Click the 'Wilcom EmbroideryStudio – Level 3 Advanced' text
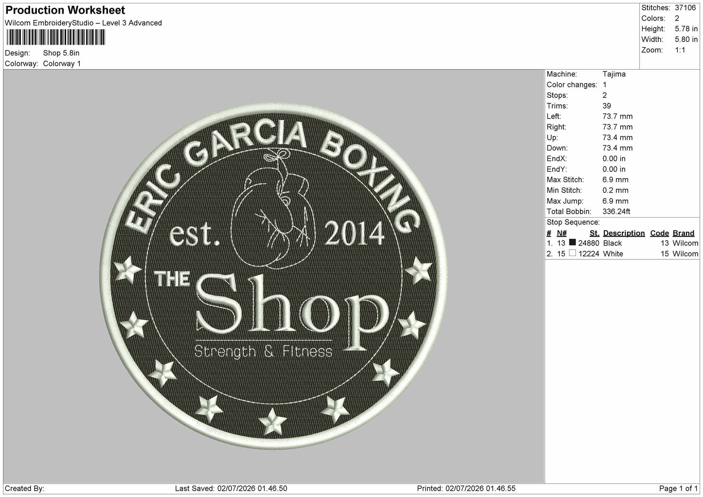The width and height of the screenshot is (703, 497). pyautogui.click(x=83, y=23)
